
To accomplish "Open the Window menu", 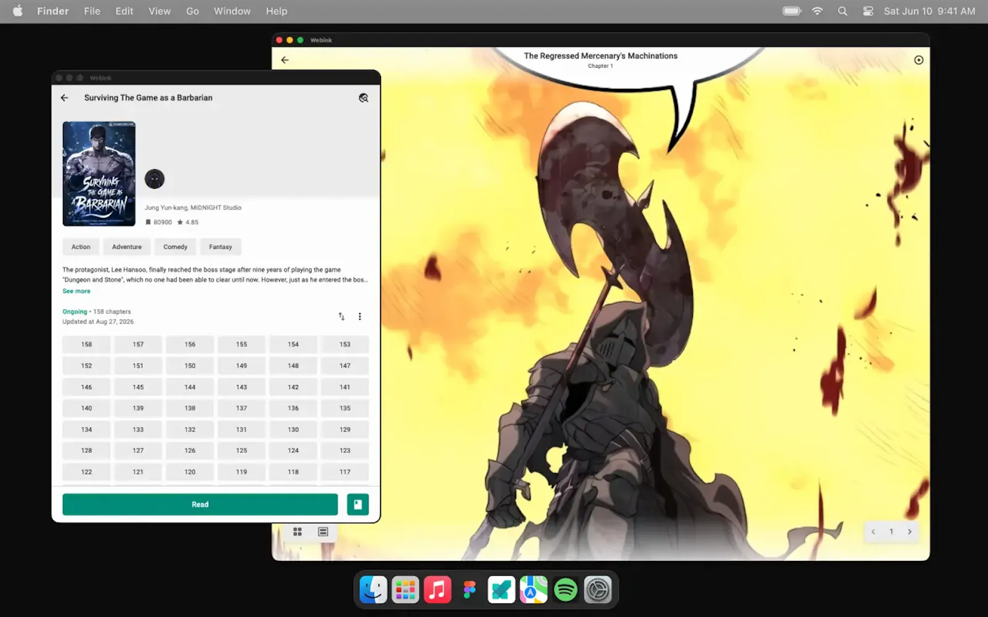I will [x=232, y=11].
